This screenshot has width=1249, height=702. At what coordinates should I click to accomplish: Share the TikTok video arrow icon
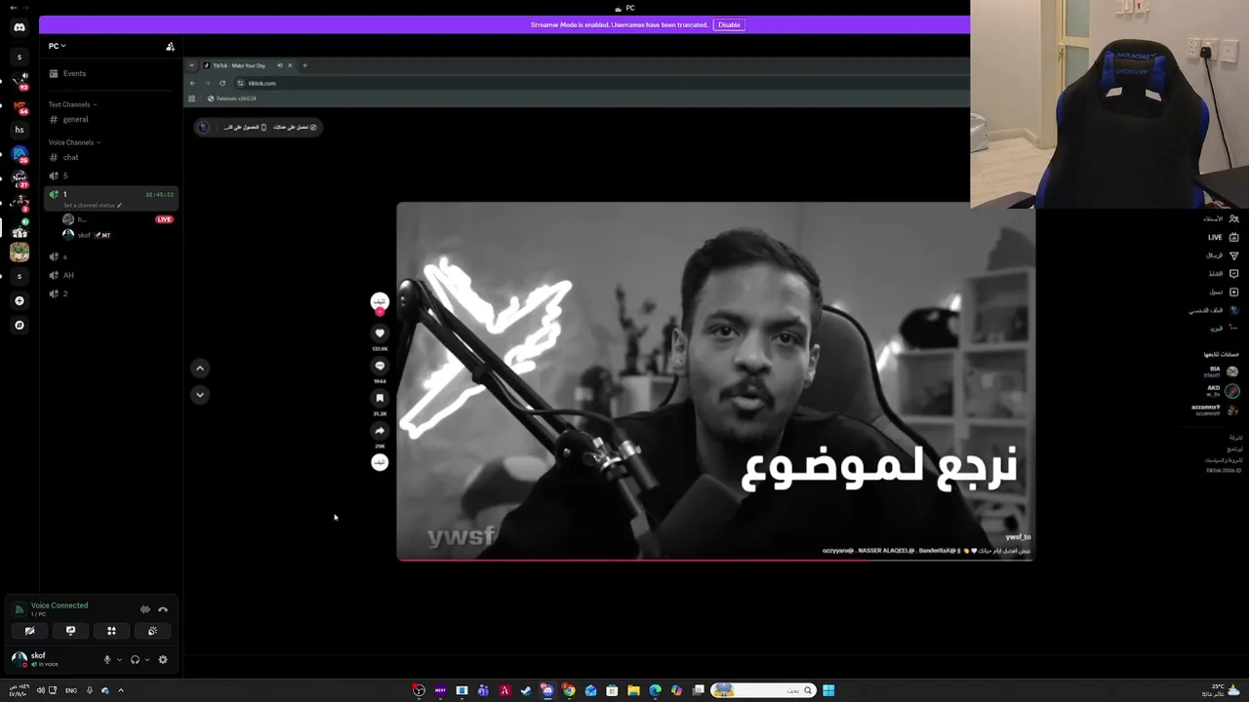pos(380,430)
